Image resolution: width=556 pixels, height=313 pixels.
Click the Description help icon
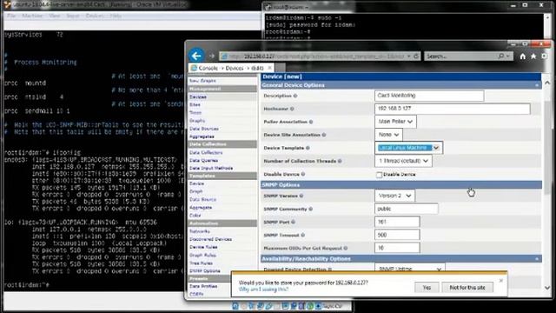point(295,96)
